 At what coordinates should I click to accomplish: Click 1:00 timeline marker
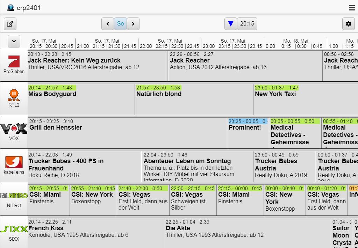(333, 46)
